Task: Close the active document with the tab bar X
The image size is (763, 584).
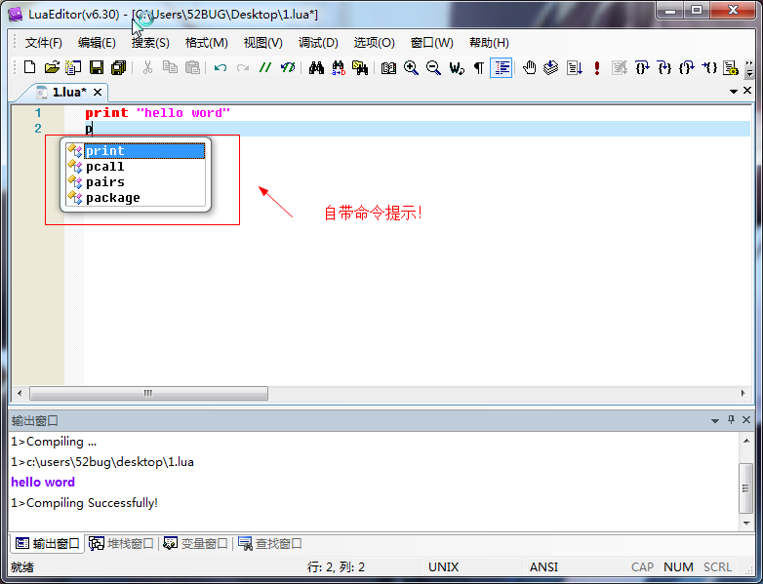Action: [747, 91]
